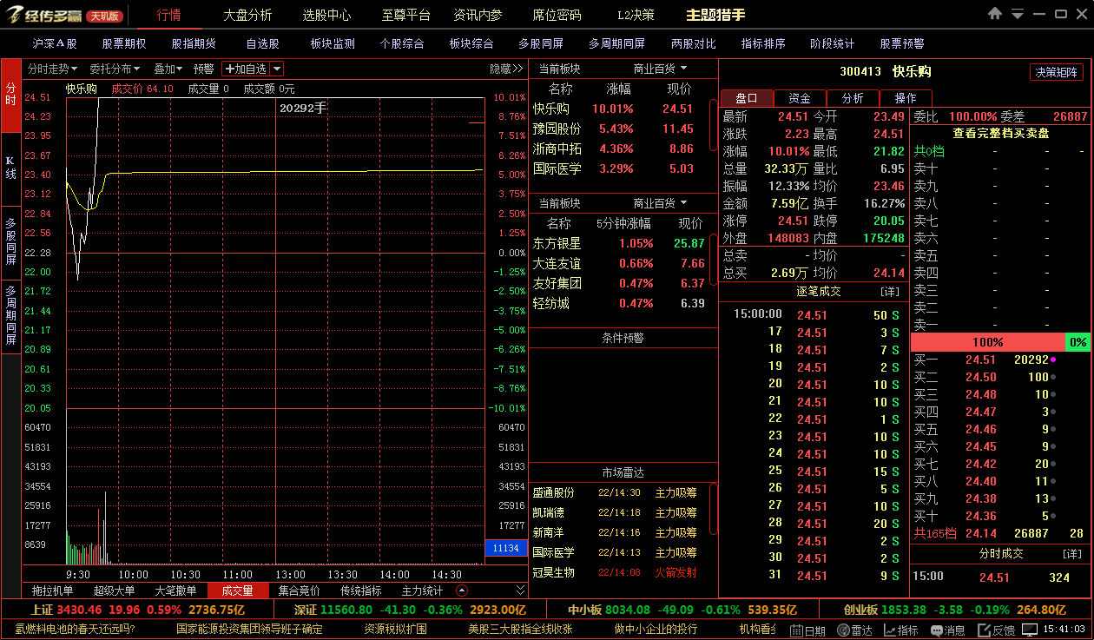
Task: Select 股票预警 in the submenu
Action: coord(902,43)
